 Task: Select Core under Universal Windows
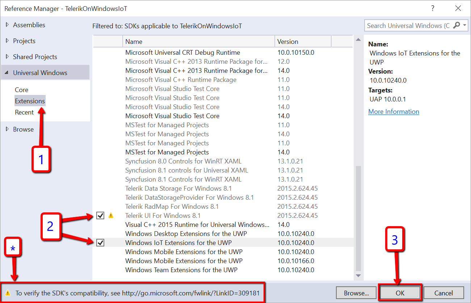coord(21,90)
